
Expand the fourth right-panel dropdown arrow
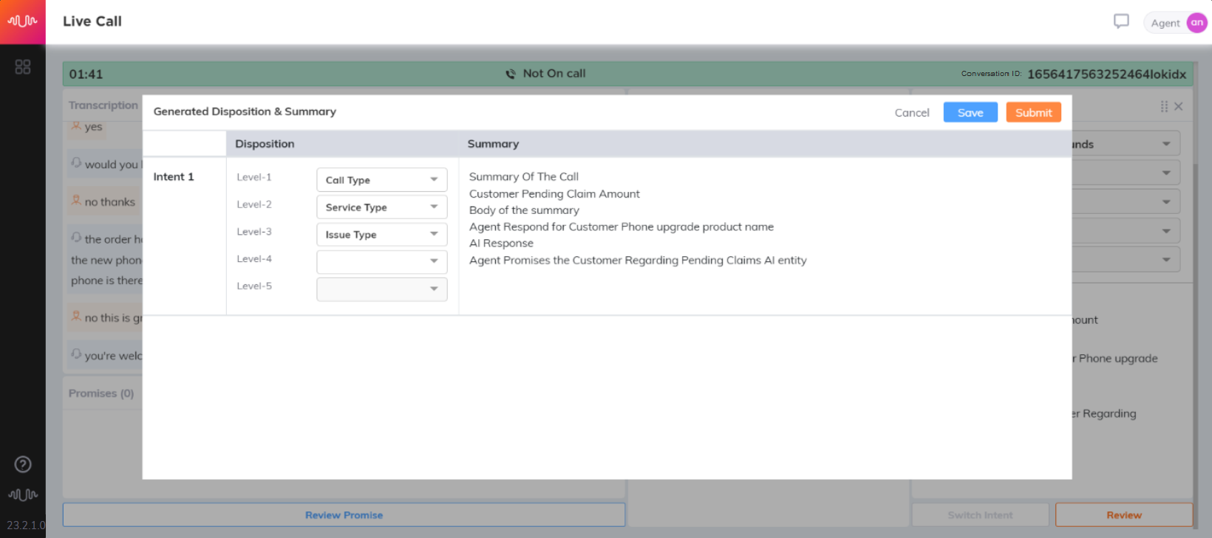click(1166, 231)
